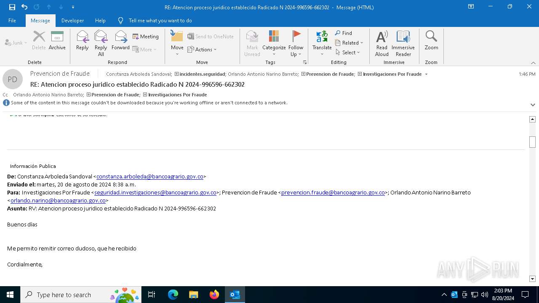Click the Reply icon

83,40
